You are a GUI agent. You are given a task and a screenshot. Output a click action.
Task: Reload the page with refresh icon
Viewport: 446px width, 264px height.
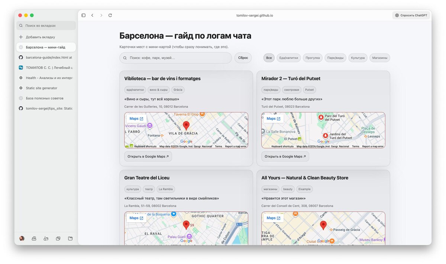(110, 15)
